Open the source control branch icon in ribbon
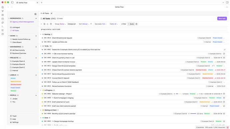Image resolution: width=230 pixels, height=129 pixels. point(3,11)
